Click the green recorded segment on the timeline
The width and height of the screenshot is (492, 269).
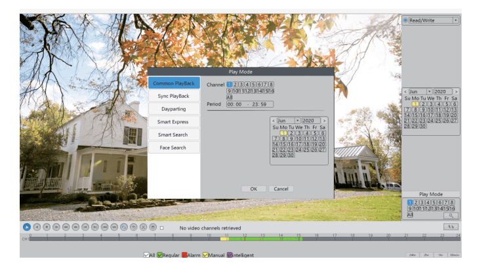(x=262, y=239)
